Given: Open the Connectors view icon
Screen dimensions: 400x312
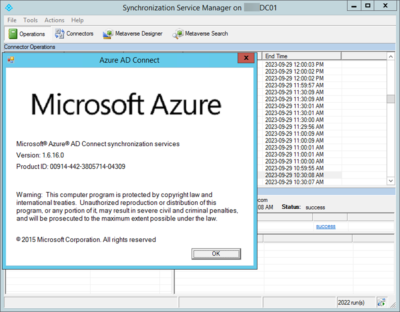Looking at the screenshot, I should (60, 34).
